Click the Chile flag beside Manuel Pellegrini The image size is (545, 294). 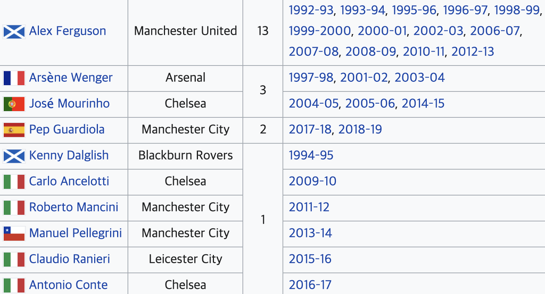click(14, 233)
